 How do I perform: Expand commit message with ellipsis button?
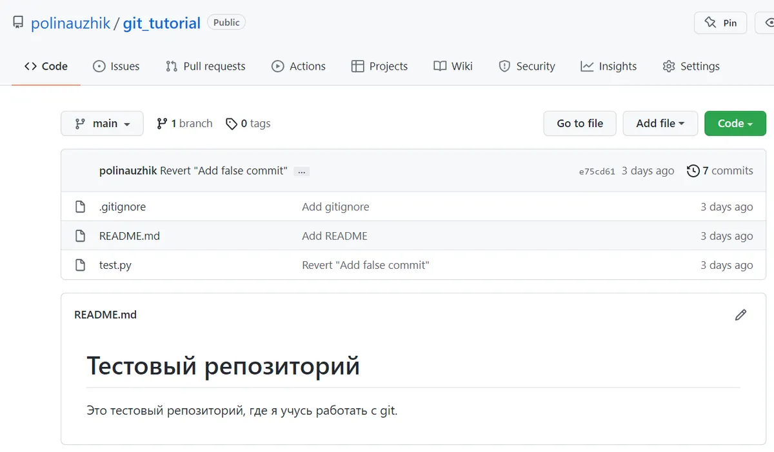(301, 172)
